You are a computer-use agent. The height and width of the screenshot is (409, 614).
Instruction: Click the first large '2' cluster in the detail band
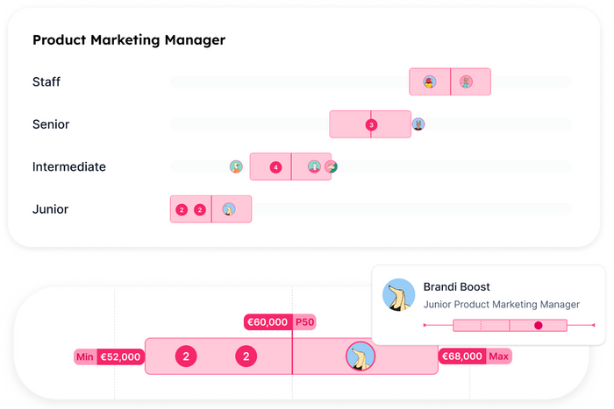pyautogui.click(x=186, y=356)
